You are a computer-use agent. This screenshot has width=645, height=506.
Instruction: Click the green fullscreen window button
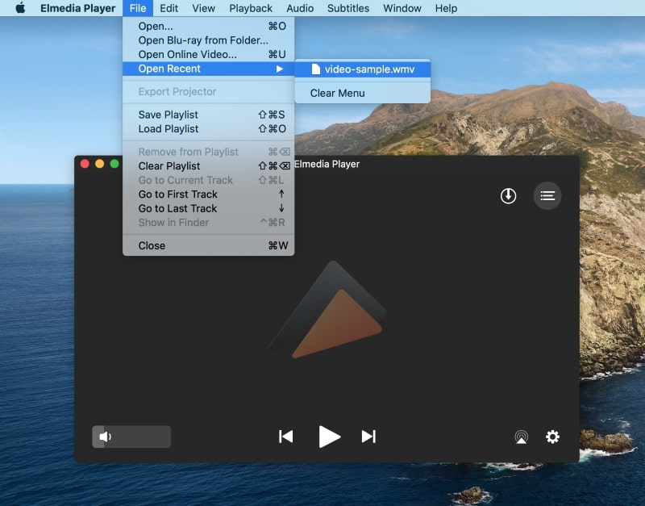pos(114,164)
